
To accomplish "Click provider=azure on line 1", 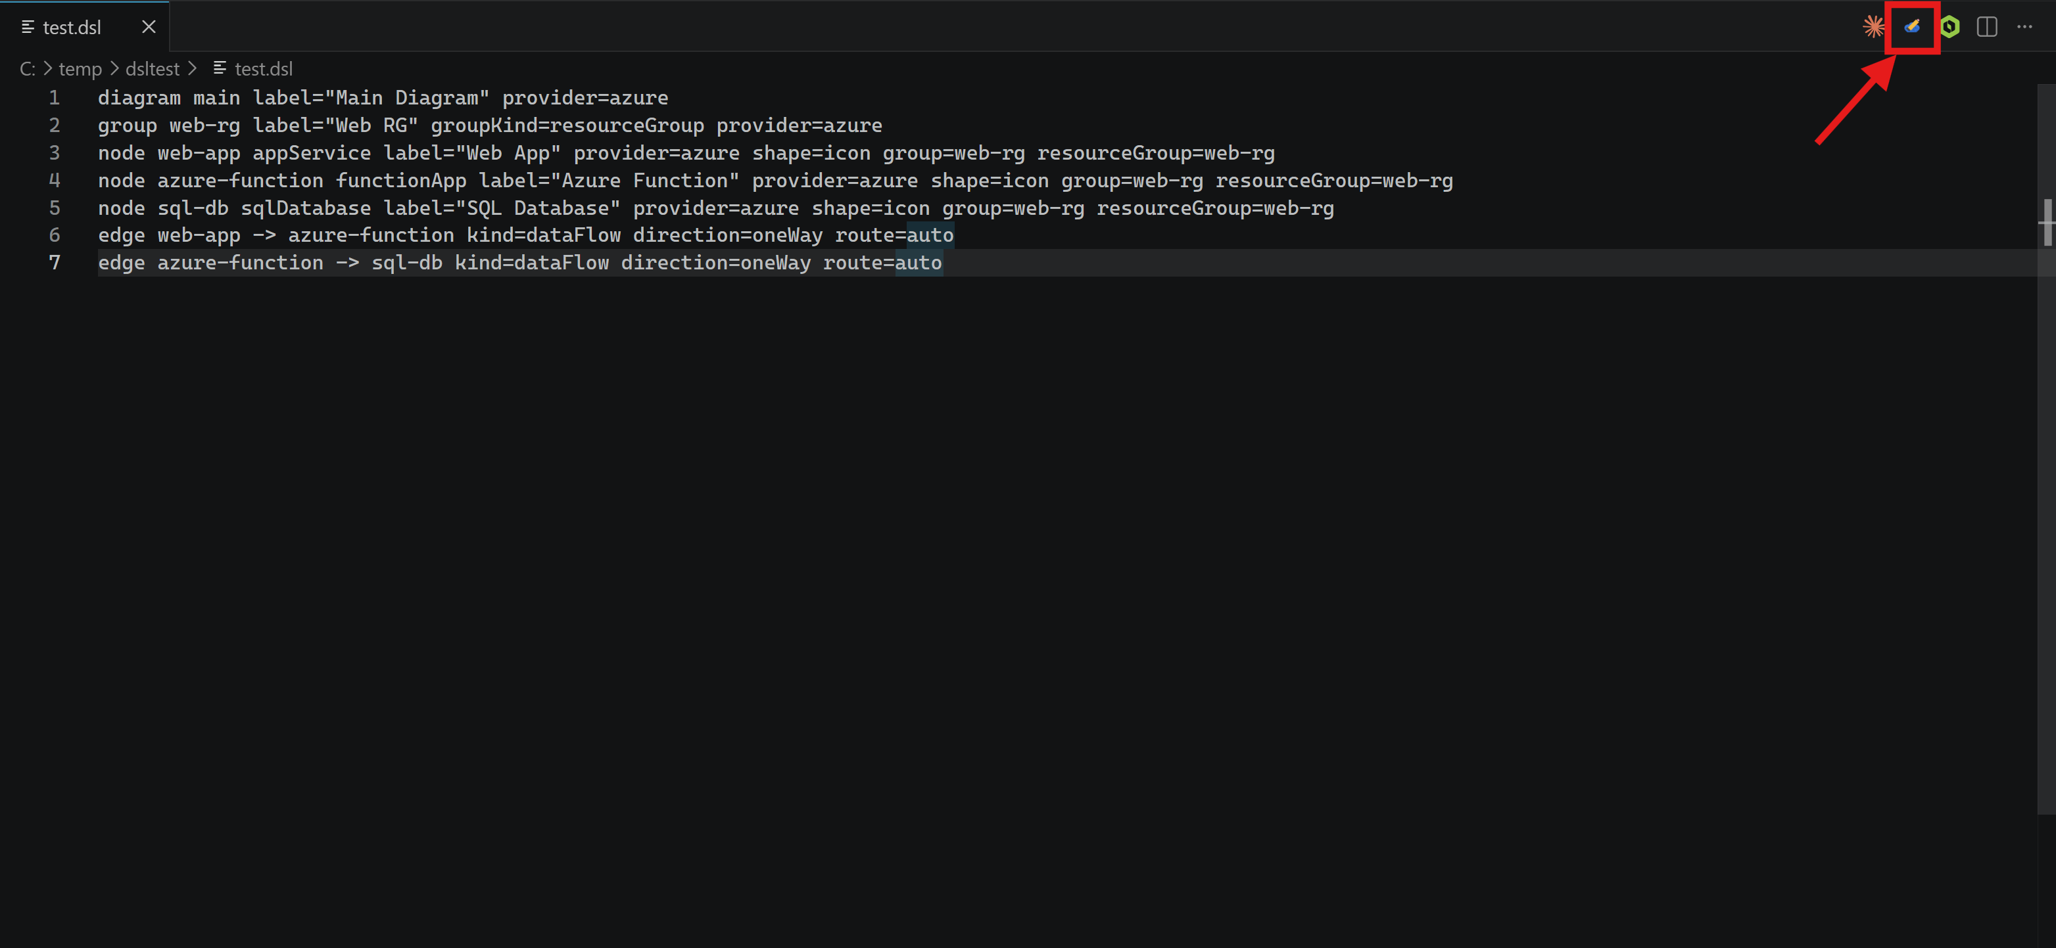I will coord(585,98).
